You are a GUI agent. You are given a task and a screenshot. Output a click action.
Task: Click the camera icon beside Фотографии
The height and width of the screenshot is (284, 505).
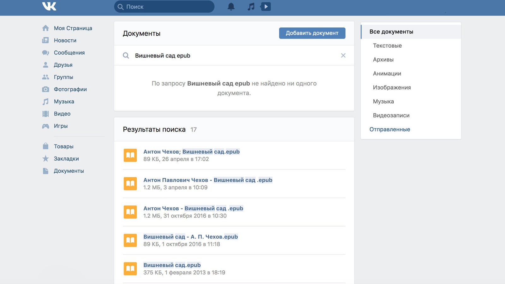(x=45, y=89)
